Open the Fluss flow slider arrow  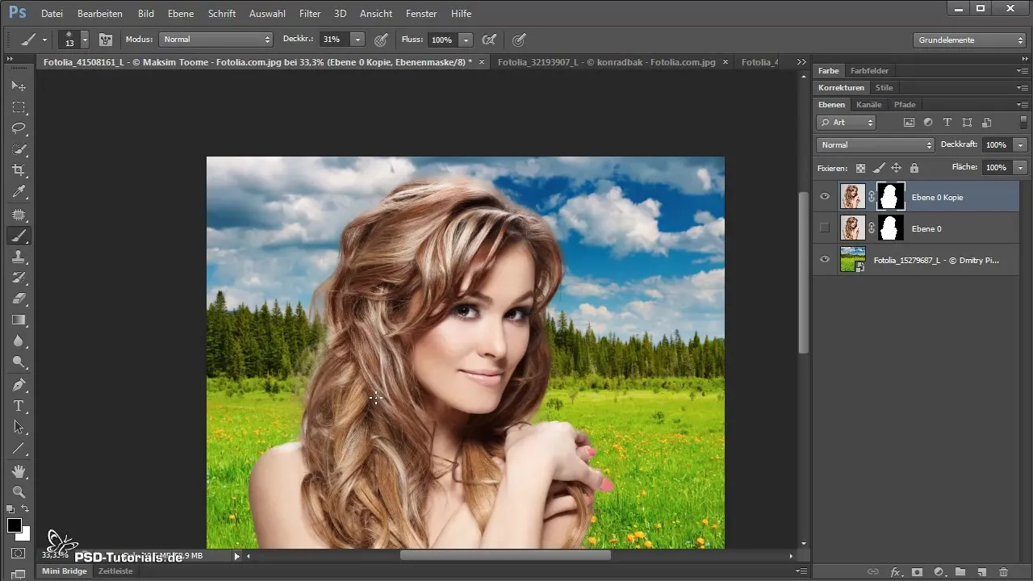click(x=466, y=40)
